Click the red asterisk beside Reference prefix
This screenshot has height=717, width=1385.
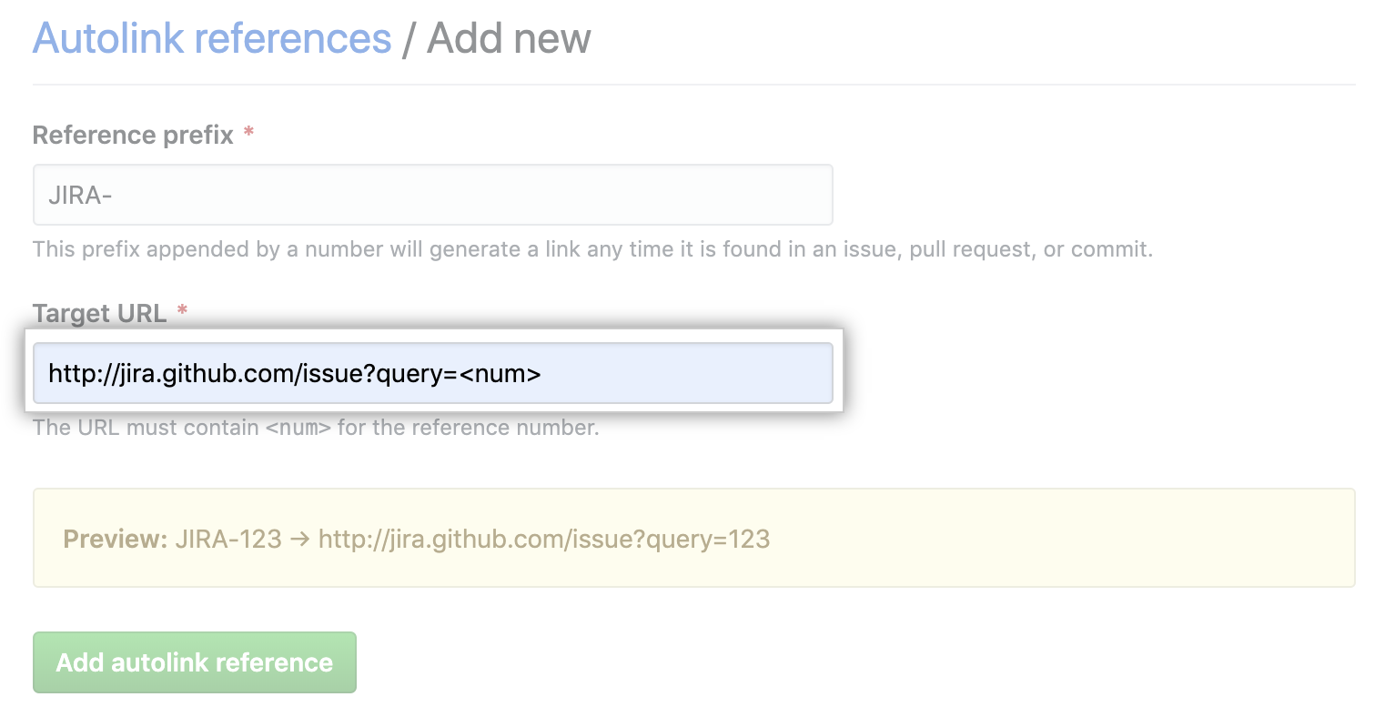[248, 135]
